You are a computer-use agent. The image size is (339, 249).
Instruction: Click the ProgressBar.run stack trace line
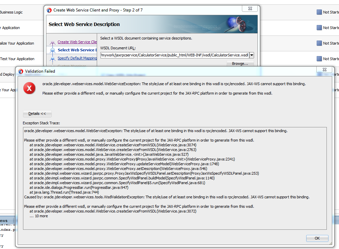(x=79, y=188)
